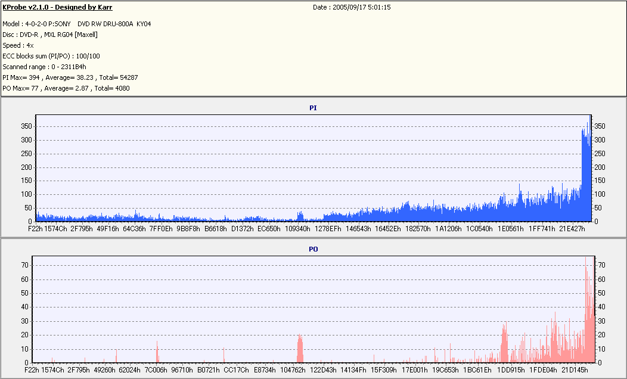
Task: Click '9B8F8h' label under the PI chart
Action: 188,229
